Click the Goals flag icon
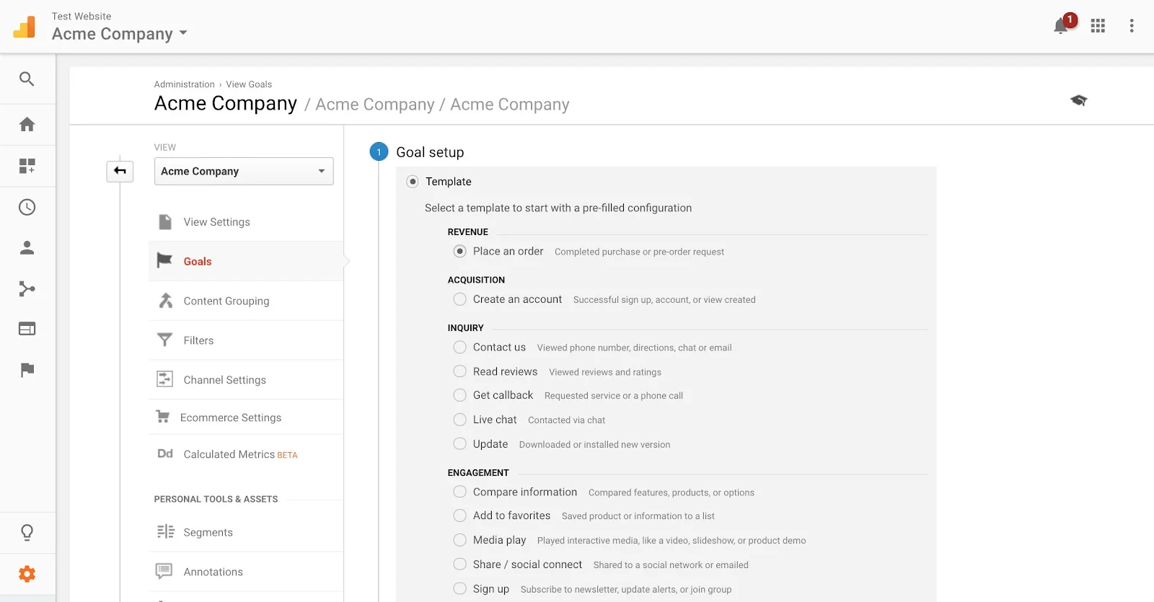This screenshot has height=602, width=1154. [x=164, y=260]
